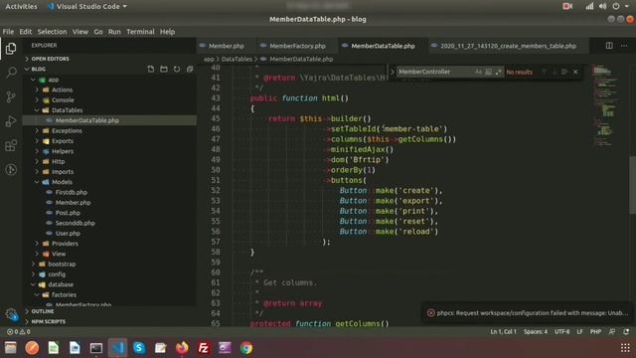This screenshot has width=636, height=358.
Task: Open the Help menu
Action: [167, 32]
